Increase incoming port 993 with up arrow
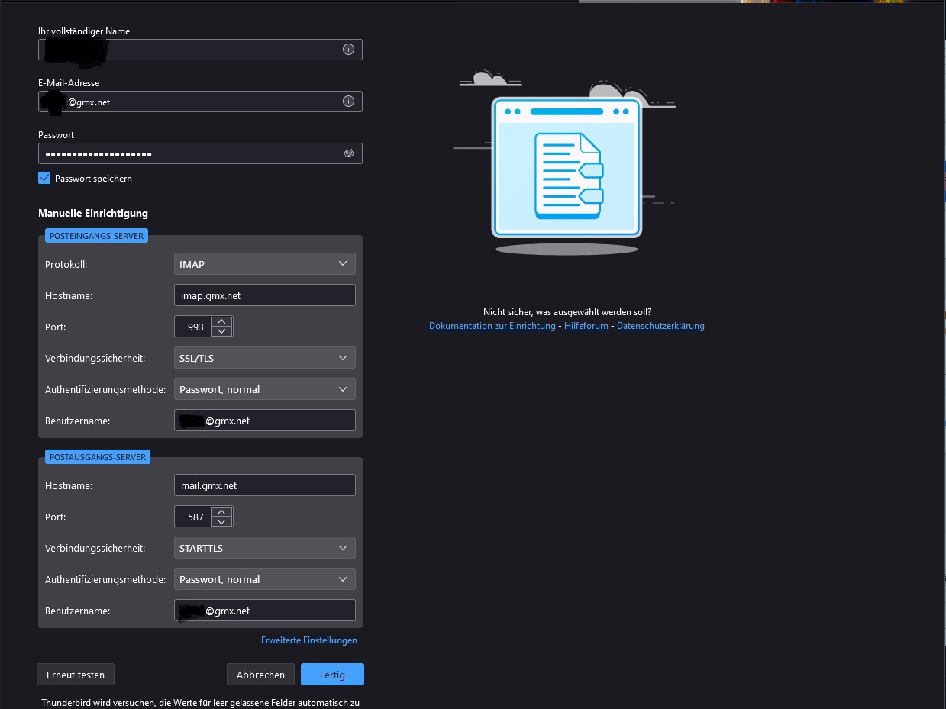This screenshot has width=946, height=709. coord(221,322)
